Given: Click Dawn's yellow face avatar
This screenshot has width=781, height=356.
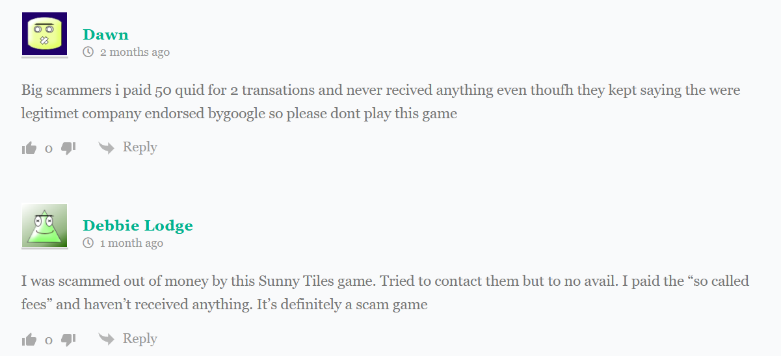Looking at the screenshot, I should pyautogui.click(x=44, y=34).
